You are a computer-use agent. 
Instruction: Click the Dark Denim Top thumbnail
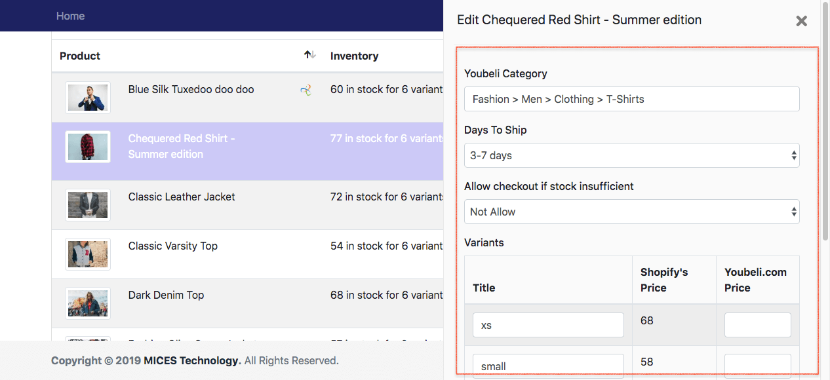(88, 303)
